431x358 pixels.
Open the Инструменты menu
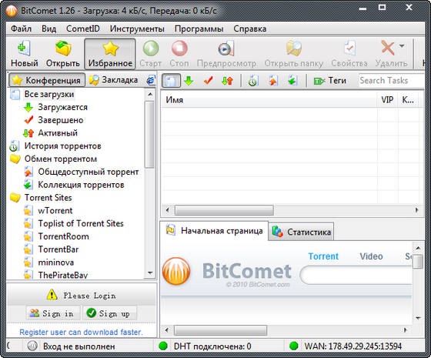137,28
